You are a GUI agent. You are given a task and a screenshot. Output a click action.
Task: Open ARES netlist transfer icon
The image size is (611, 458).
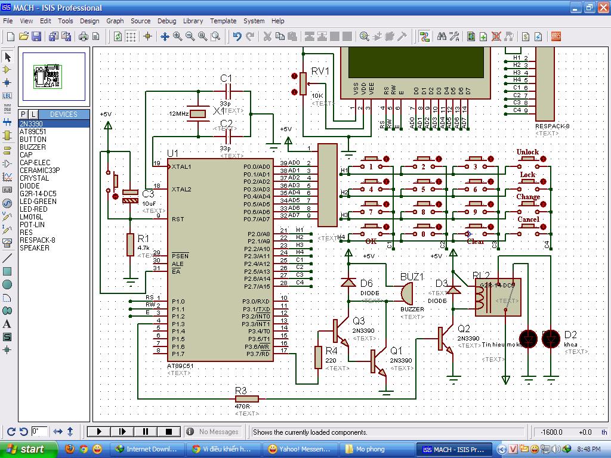(556, 36)
